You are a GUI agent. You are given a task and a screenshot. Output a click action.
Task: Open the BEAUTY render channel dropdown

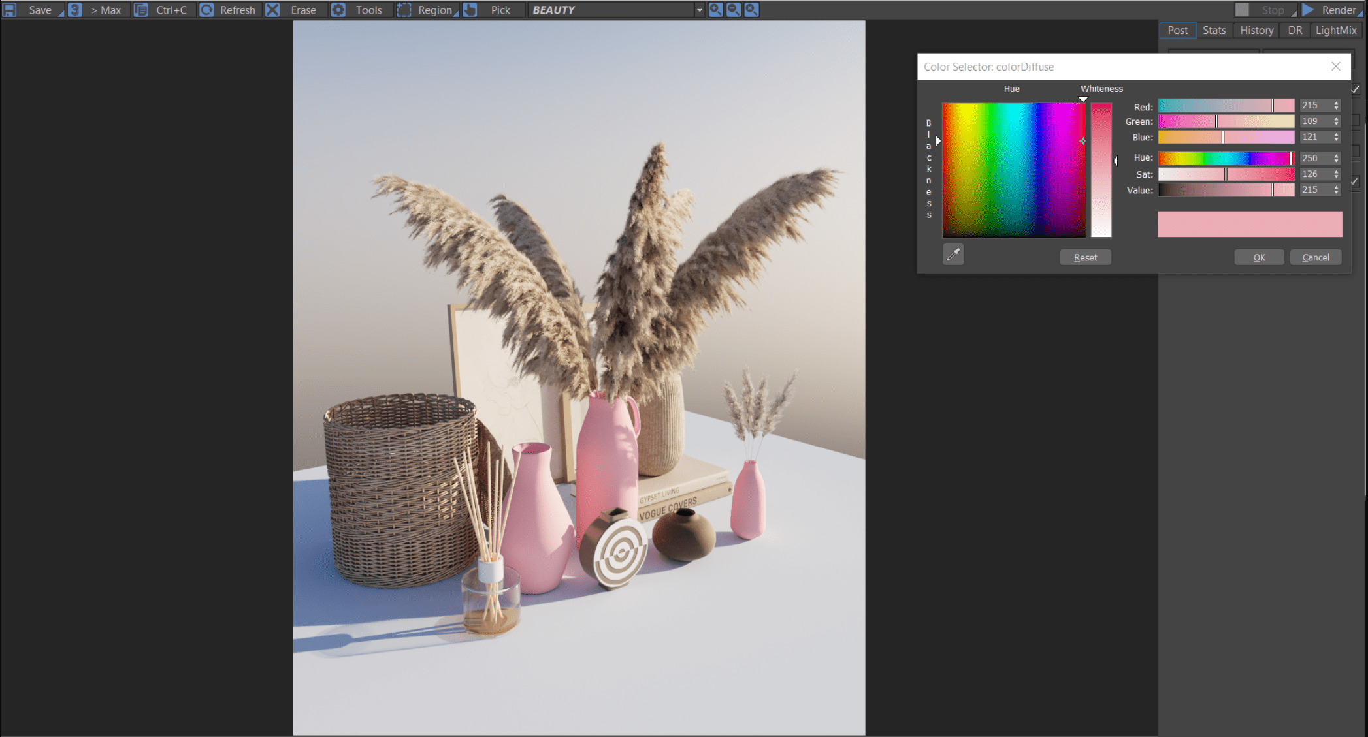699,9
